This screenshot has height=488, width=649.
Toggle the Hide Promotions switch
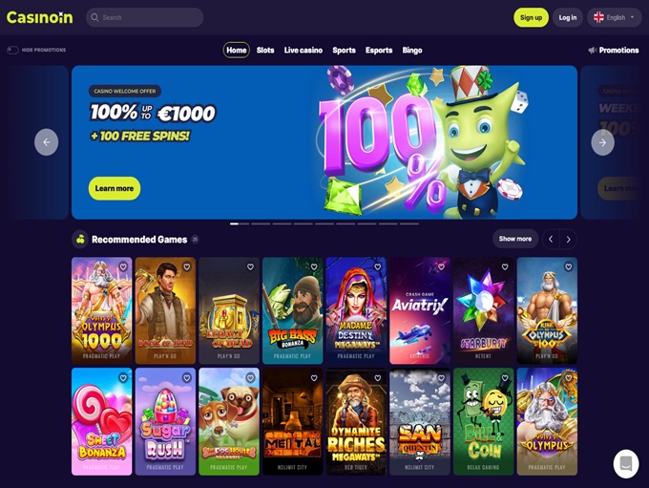tap(12, 50)
